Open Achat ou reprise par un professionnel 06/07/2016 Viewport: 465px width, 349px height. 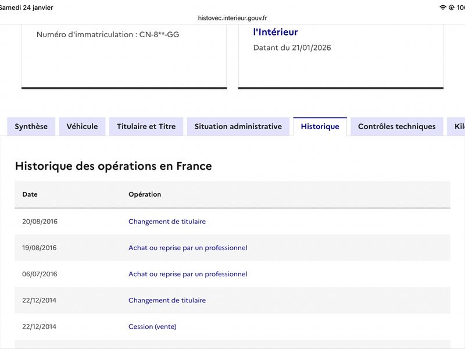pos(188,274)
